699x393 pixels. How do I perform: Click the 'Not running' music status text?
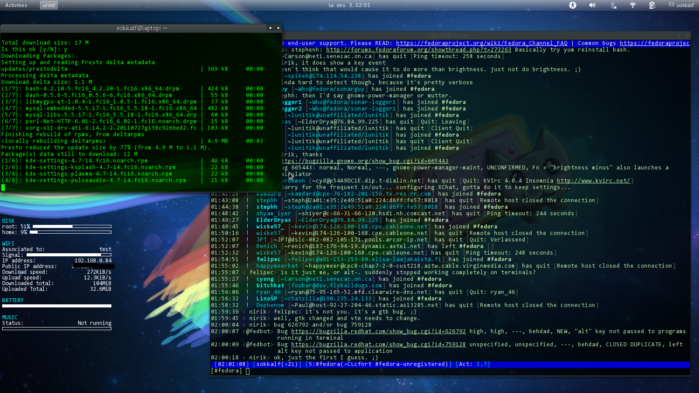tap(94, 323)
